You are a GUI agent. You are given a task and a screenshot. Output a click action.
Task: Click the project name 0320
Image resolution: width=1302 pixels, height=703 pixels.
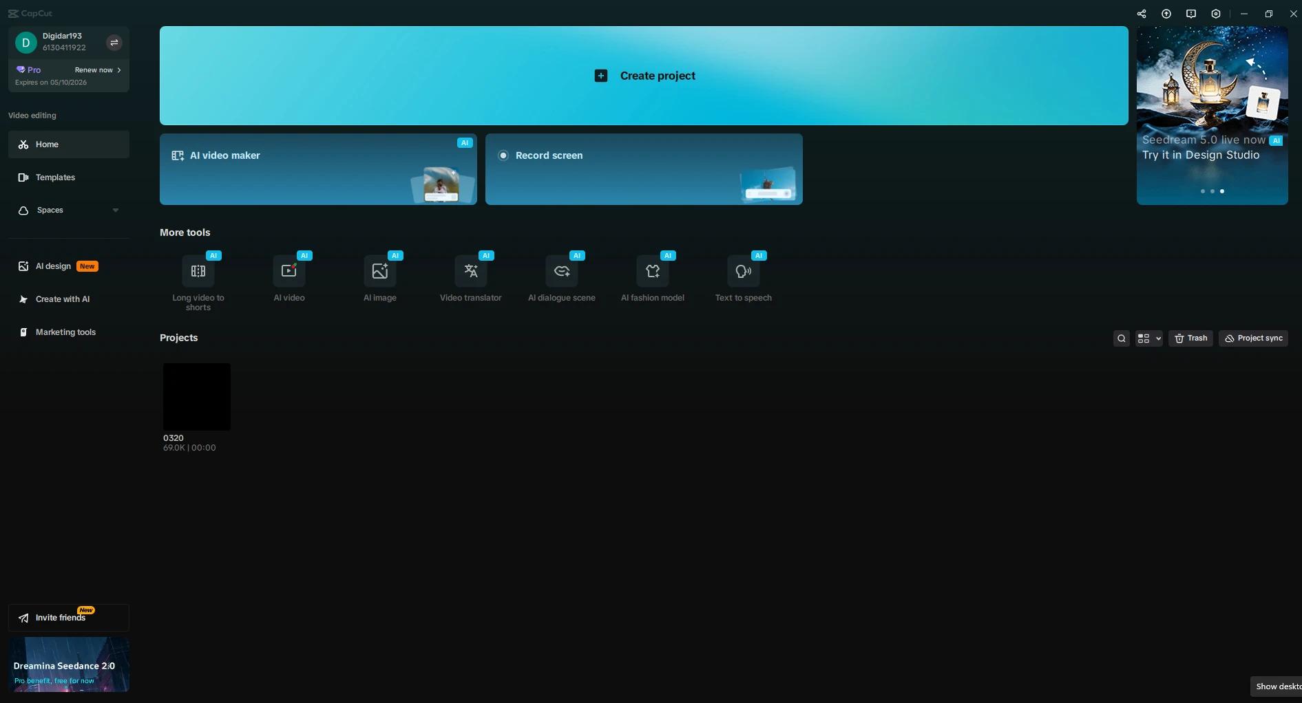(x=174, y=438)
